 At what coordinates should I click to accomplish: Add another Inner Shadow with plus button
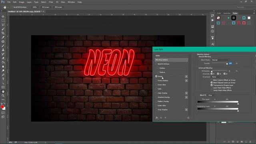tap(186, 81)
